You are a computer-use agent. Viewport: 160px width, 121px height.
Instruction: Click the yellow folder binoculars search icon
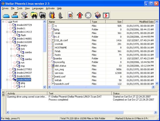pos(34,15)
